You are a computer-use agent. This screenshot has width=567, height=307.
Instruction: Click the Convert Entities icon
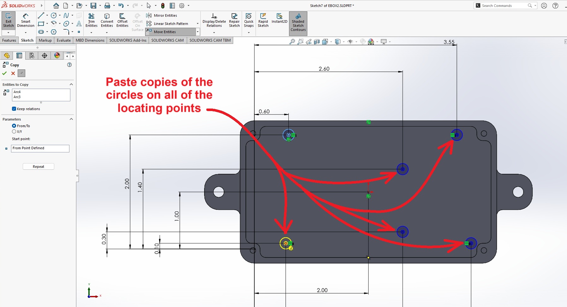click(107, 20)
